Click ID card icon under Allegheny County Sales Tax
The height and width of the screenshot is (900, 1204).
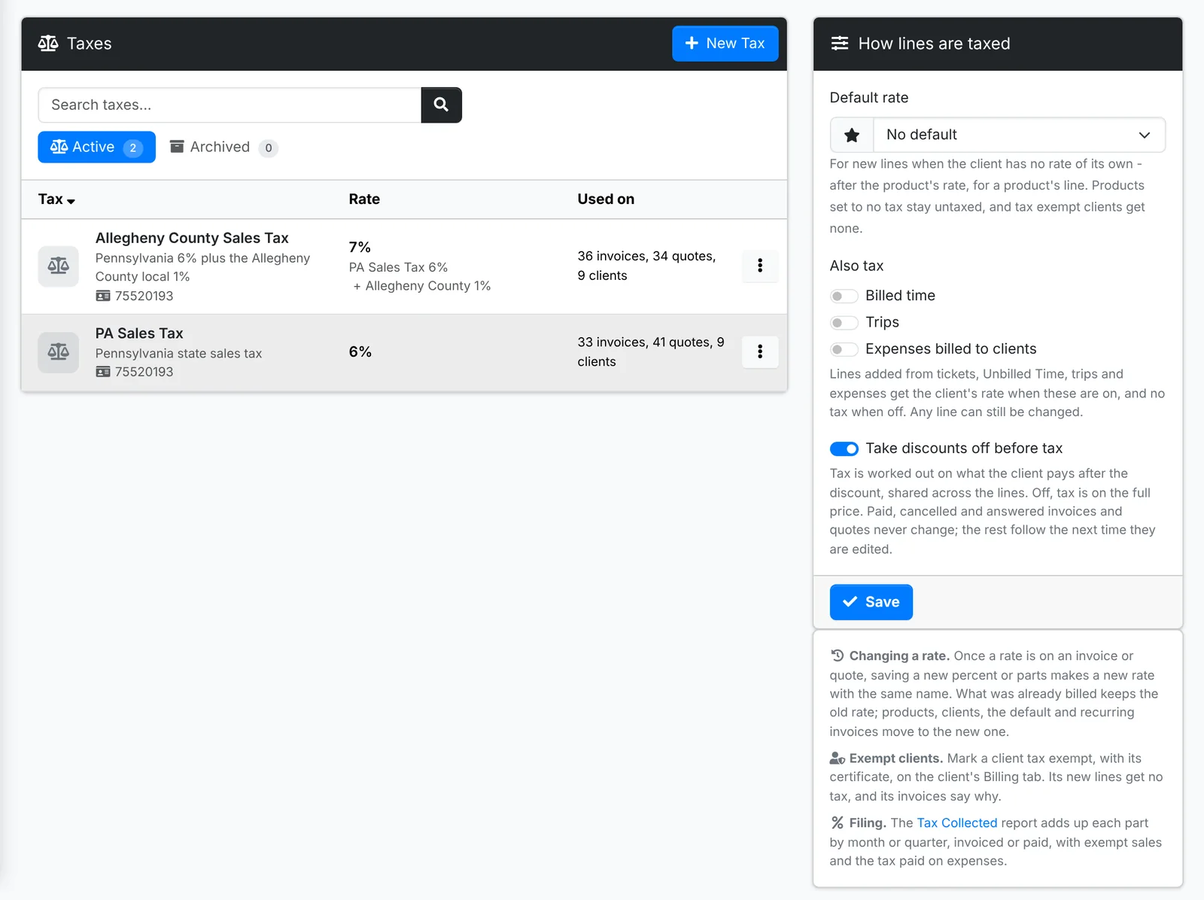pyautogui.click(x=103, y=296)
